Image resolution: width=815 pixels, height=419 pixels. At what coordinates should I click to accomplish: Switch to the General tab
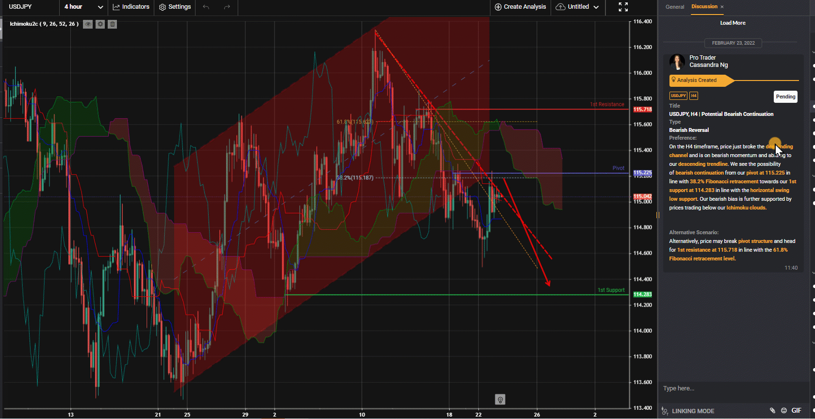click(x=675, y=7)
